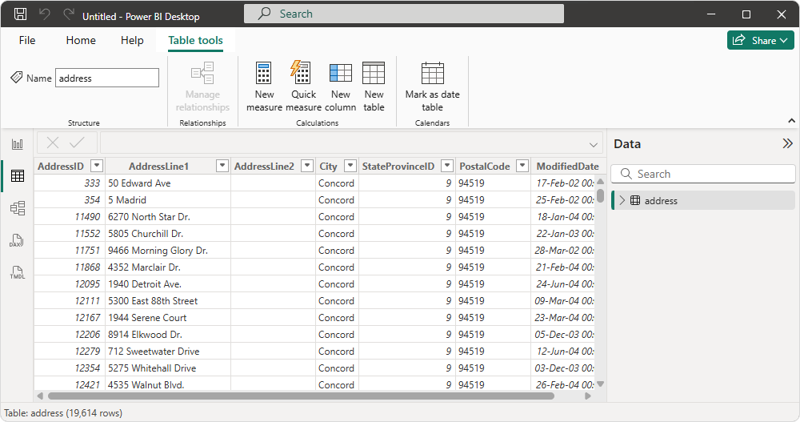
Task: Open the File menu
Action: 27,40
